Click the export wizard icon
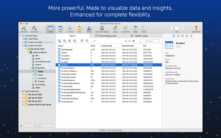 pos(87,41)
